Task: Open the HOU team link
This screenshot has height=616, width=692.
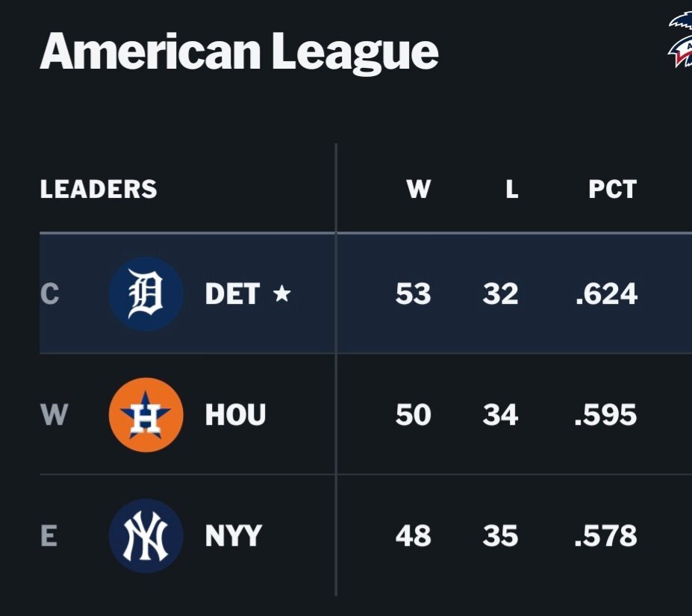Action: click(235, 414)
